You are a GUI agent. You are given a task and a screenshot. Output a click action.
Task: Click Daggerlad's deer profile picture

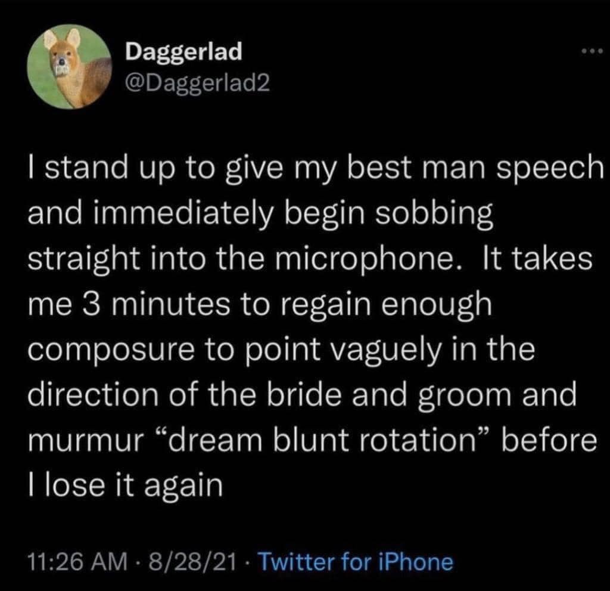click(x=74, y=67)
